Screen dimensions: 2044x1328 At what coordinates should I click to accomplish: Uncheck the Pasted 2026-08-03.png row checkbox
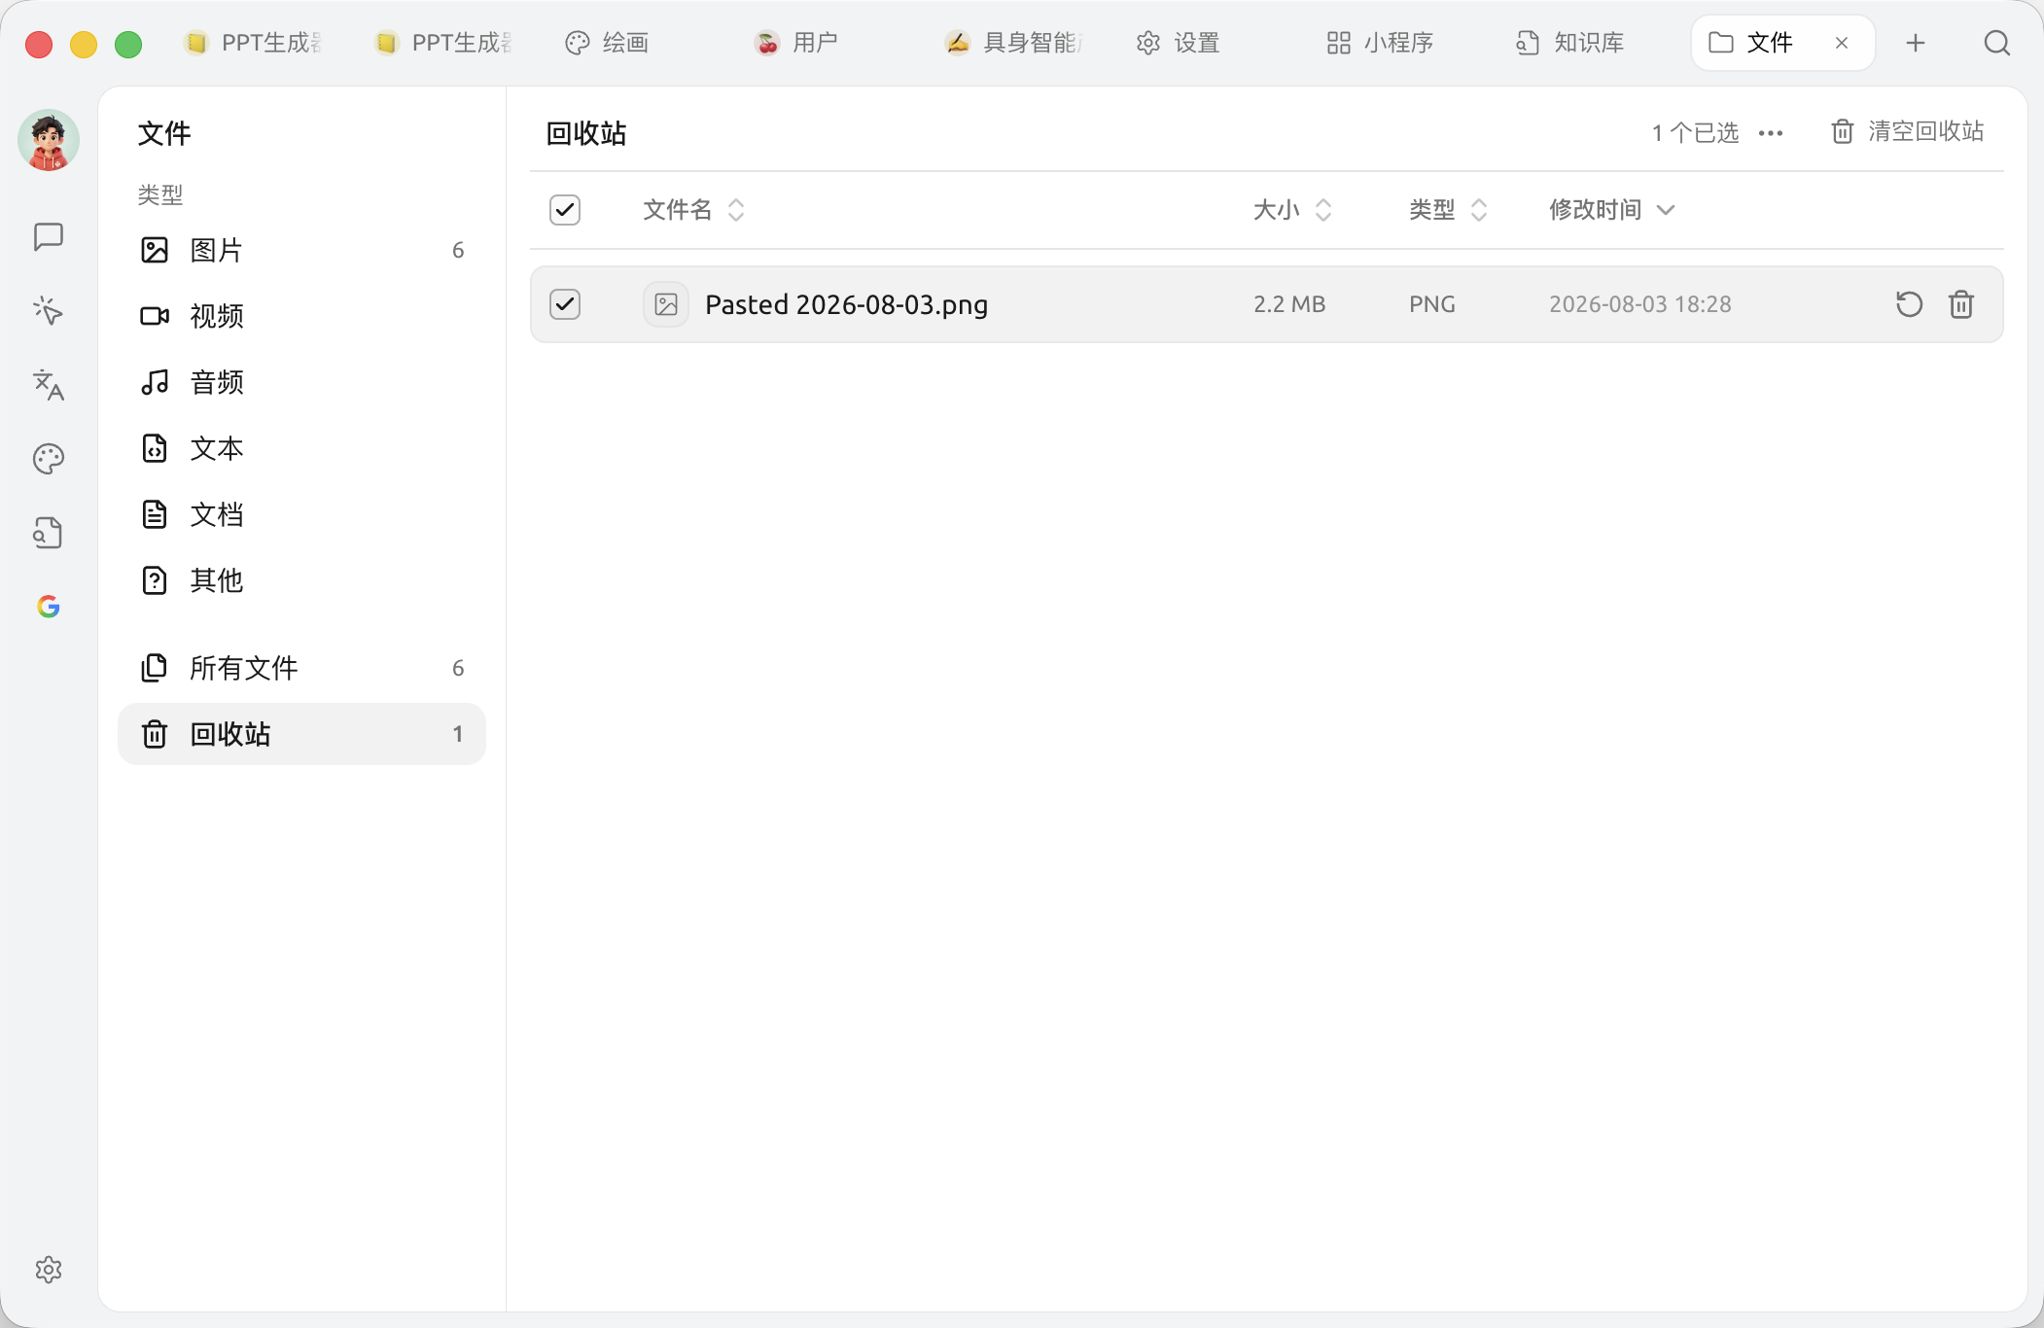pos(565,304)
